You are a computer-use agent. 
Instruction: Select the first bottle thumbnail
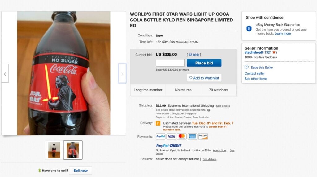pyautogui.click(x=54, y=150)
